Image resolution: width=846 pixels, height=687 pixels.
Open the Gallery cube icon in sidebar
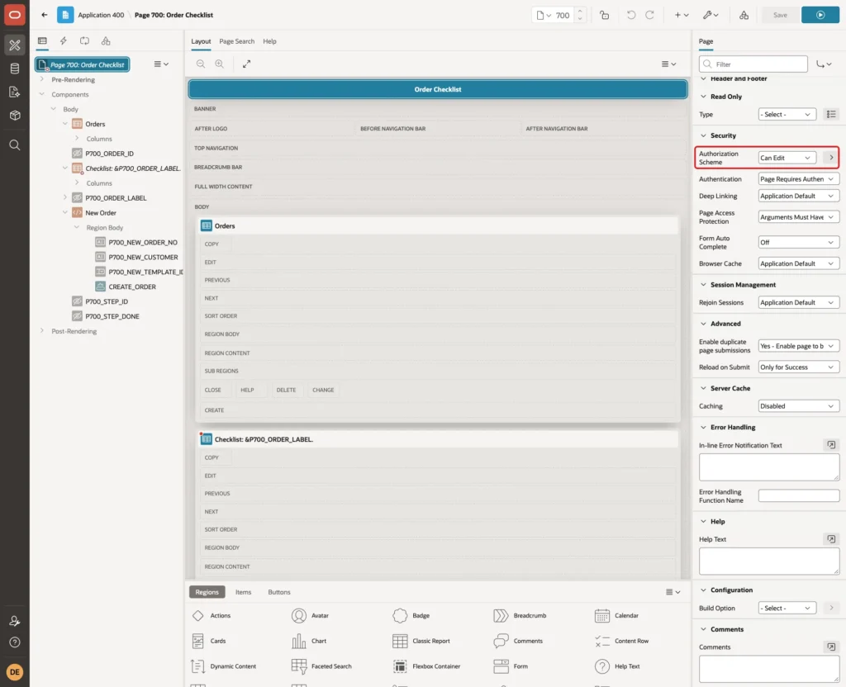point(15,116)
